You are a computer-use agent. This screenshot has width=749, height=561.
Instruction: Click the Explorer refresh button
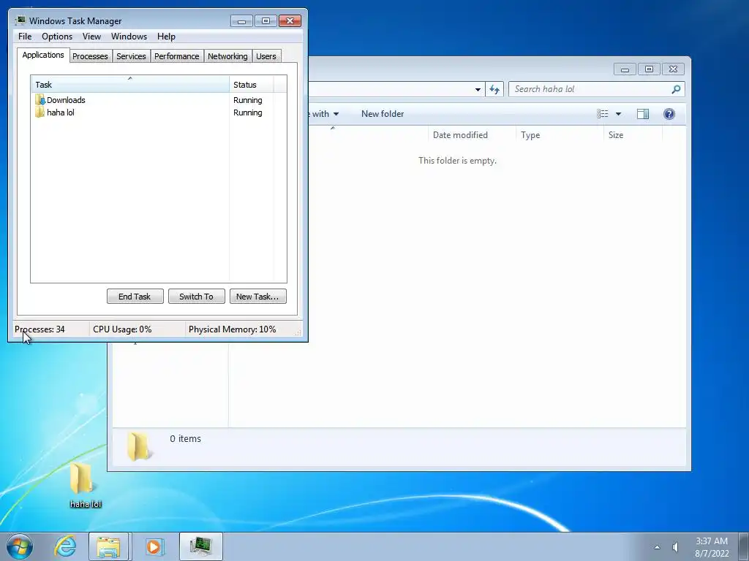point(494,89)
